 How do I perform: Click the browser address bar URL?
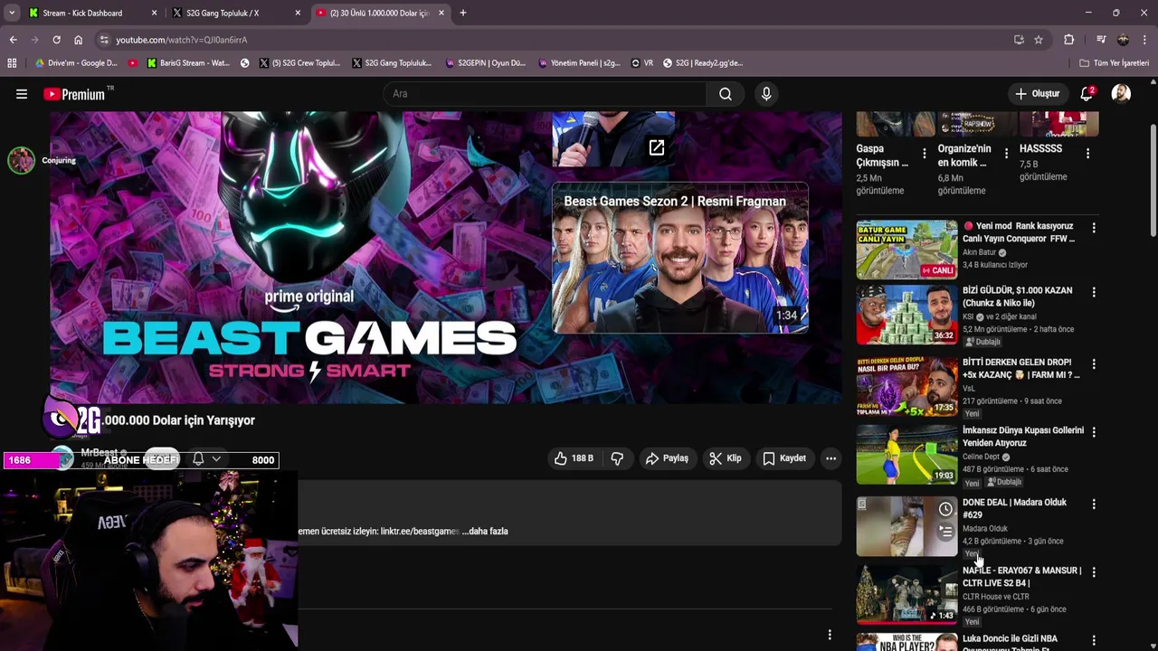tap(181, 40)
